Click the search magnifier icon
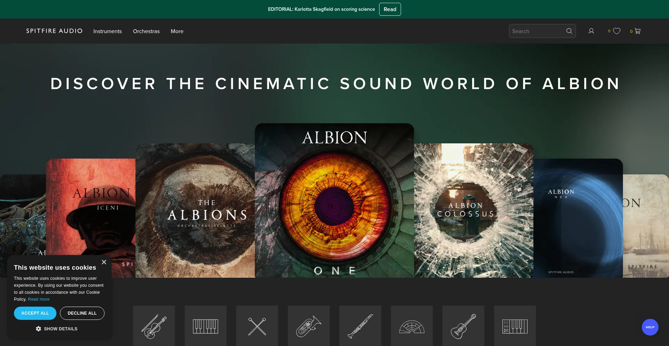This screenshot has width=669, height=346. 569,31
